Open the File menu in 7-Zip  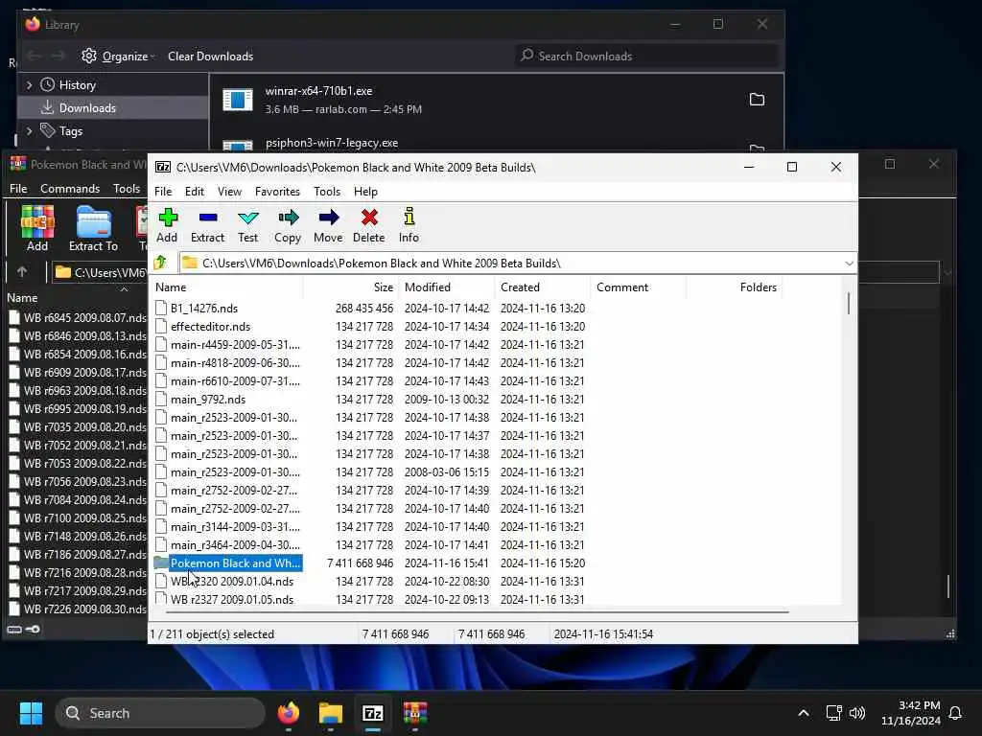(x=163, y=192)
